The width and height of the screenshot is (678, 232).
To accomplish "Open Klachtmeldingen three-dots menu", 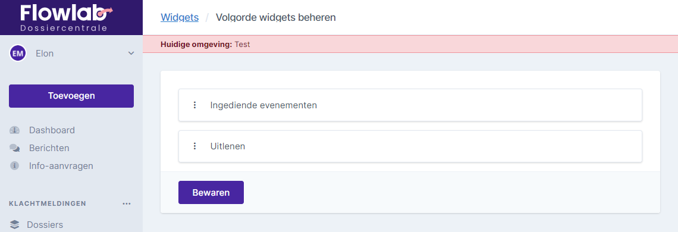I will (x=126, y=203).
